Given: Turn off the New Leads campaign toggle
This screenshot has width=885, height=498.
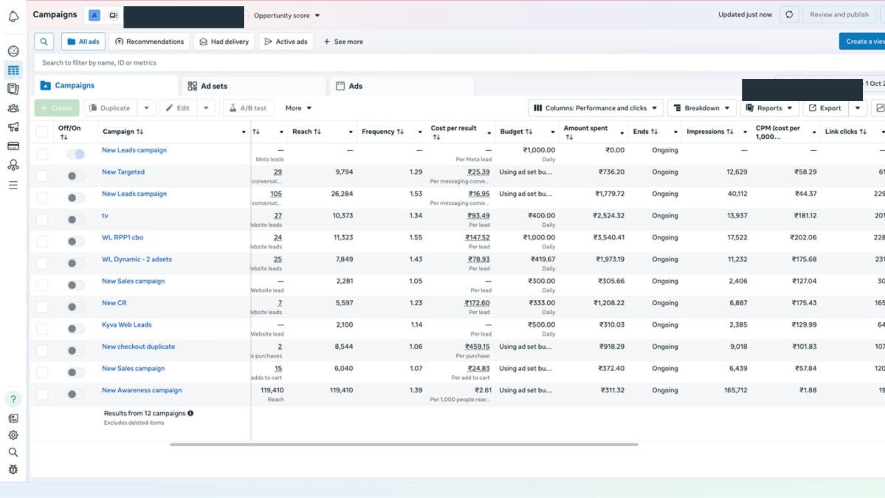Looking at the screenshot, I should click(x=76, y=154).
